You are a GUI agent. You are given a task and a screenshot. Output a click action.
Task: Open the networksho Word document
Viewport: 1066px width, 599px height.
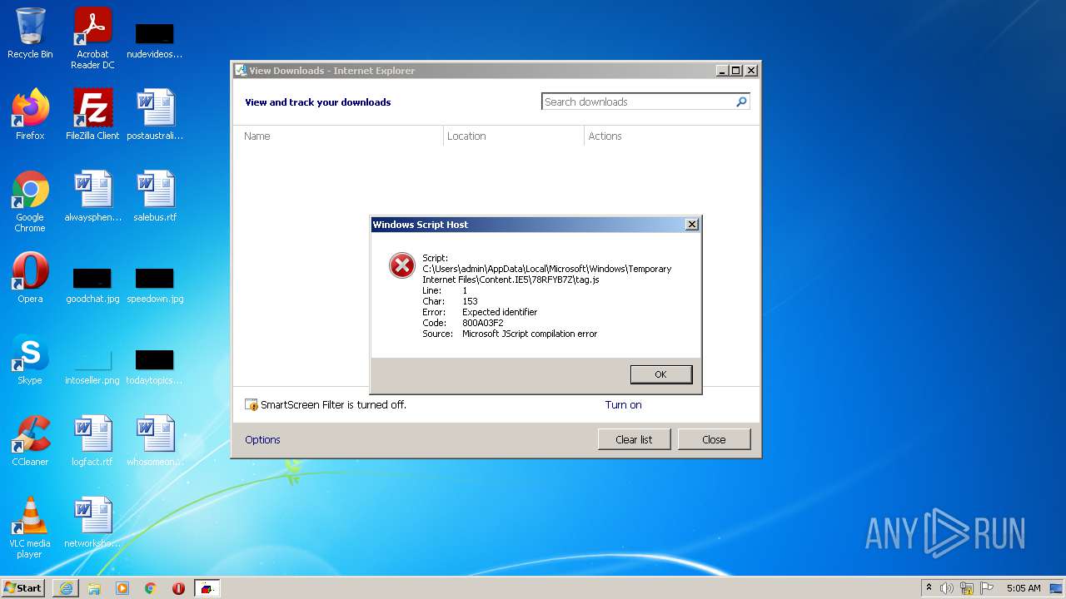point(92,522)
